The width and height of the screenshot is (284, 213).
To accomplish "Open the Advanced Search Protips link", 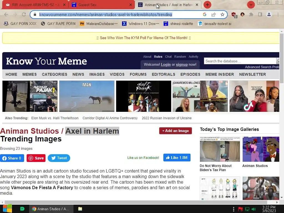I will pyautogui.click(x=262, y=67).
